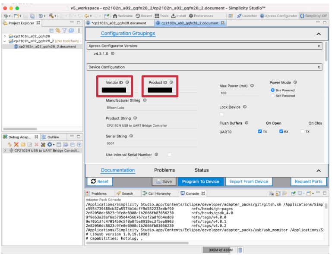This screenshot has height=256, width=335.
Task: Click the Serial String input field
Action: tap(152, 144)
